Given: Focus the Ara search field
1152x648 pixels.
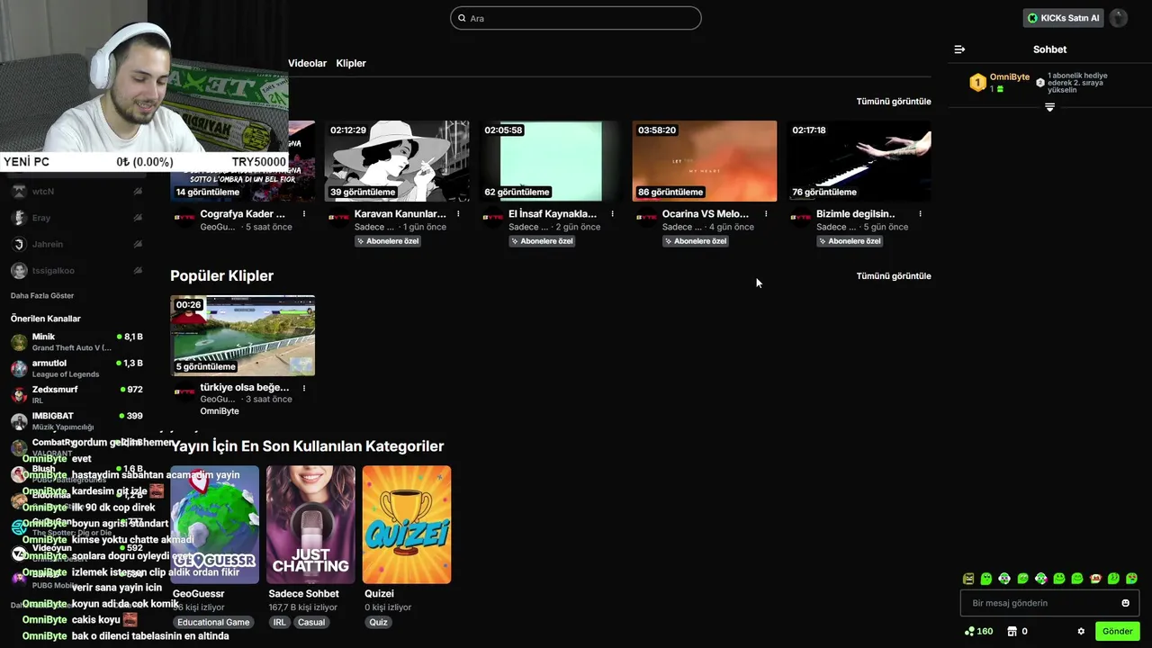Looking at the screenshot, I should (576, 18).
